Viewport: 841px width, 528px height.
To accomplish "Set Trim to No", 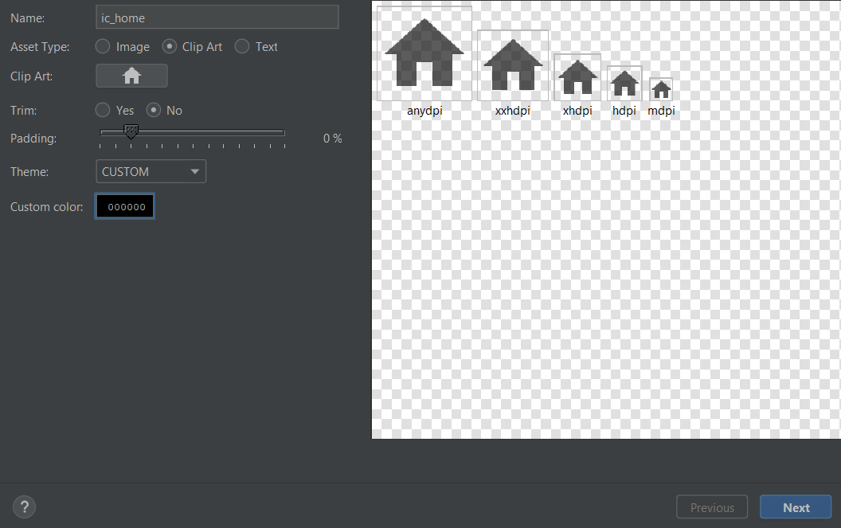I will click(x=164, y=110).
